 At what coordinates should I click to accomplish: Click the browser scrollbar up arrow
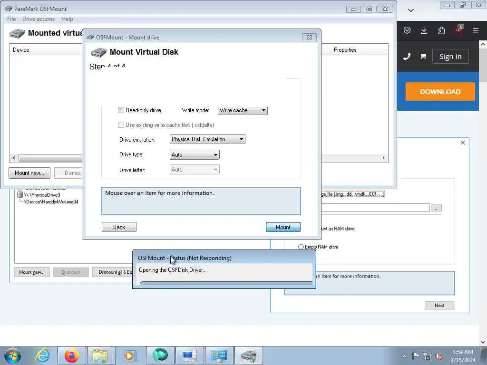(x=483, y=44)
